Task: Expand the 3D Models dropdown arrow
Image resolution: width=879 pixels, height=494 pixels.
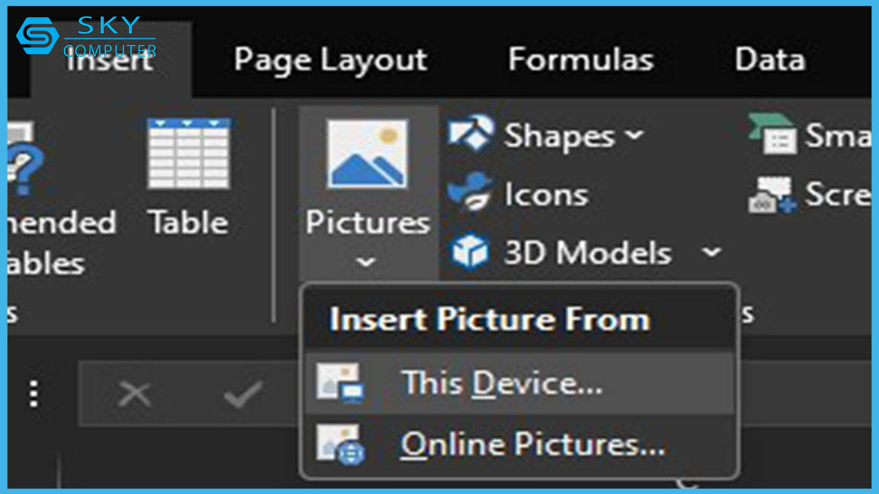Action: (712, 252)
